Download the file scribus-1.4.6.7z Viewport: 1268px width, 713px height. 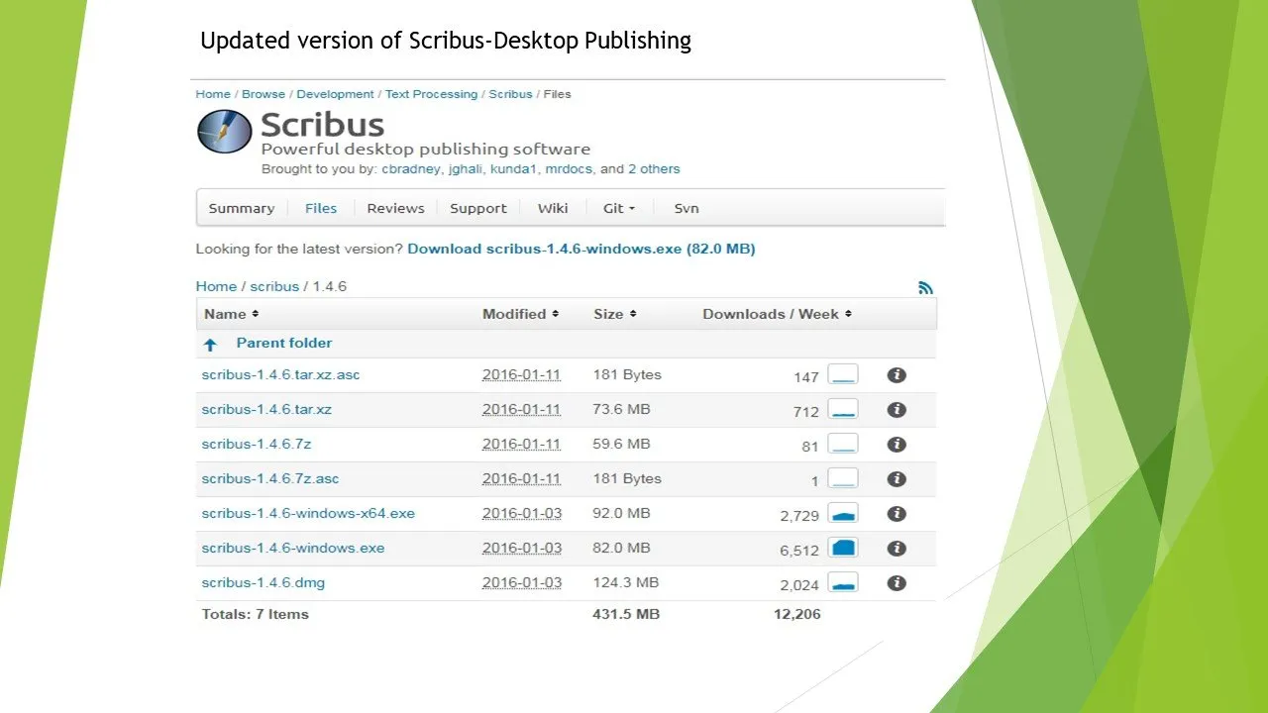click(x=256, y=444)
